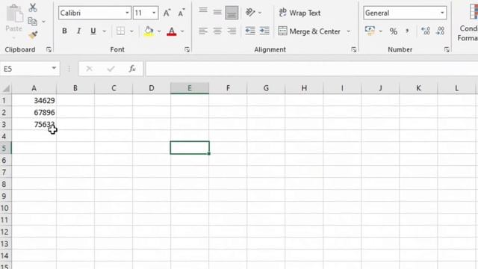Open Clipboard pane dialog launcher
The image size is (478, 269).
pyautogui.click(x=49, y=49)
